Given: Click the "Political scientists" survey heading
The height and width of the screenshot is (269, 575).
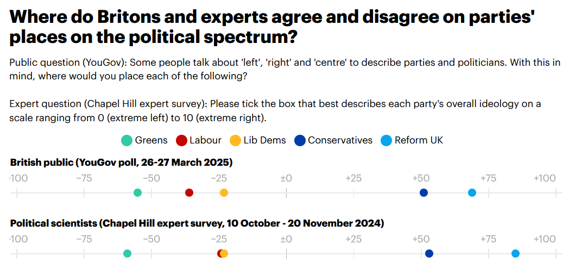Looking at the screenshot, I should pos(197,223).
